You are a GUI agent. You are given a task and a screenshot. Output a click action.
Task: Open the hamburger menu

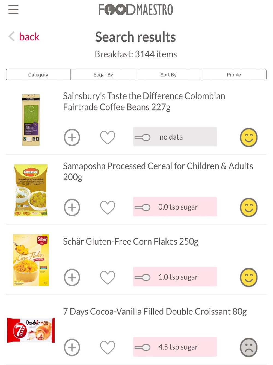13,9
